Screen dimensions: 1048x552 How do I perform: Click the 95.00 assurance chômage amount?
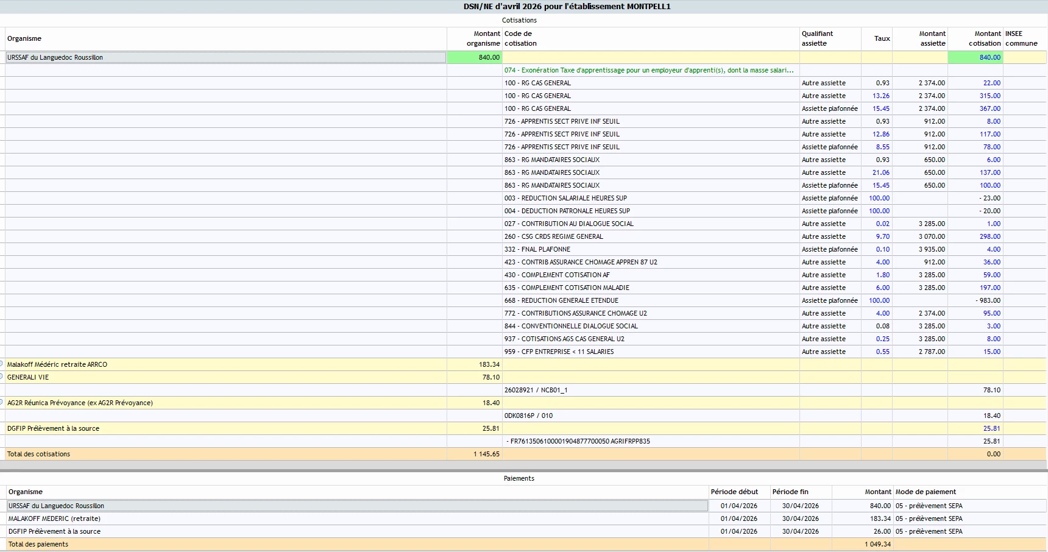coord(992,313)
